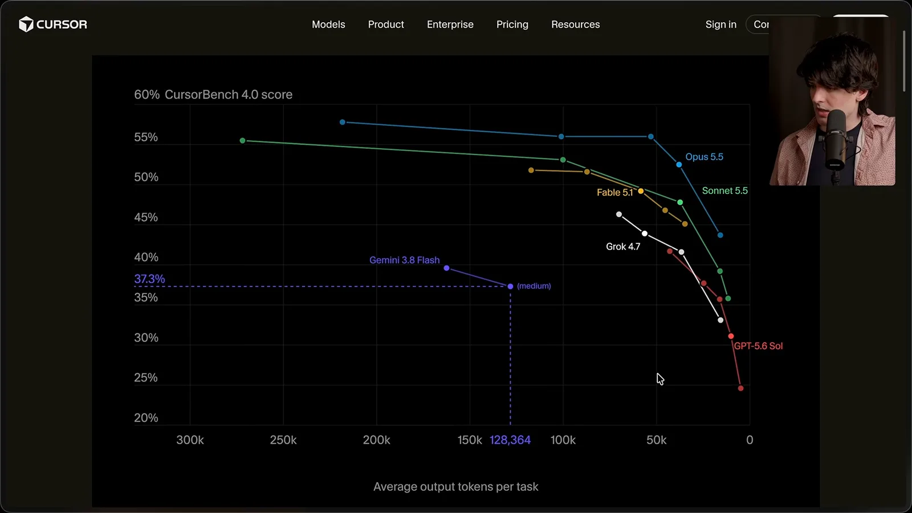The height and width of the screenshot is (513, 912).
Task: Open the Models menu
Action: click(x=328, y=25)
